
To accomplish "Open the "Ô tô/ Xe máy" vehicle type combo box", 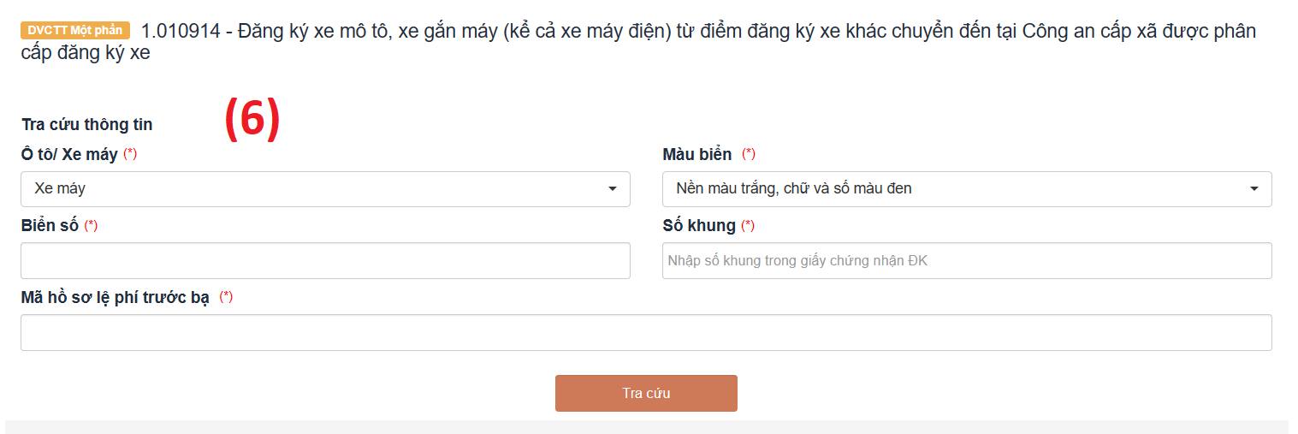I will tap(317, 189).
